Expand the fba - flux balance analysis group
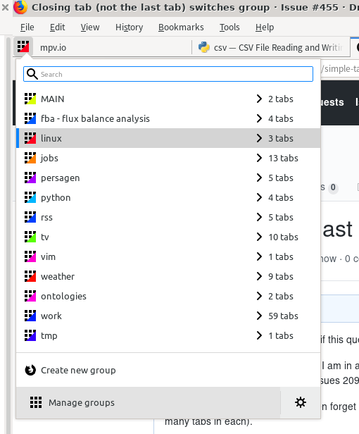This screenshot has width=359, height=434. (259, 118)
